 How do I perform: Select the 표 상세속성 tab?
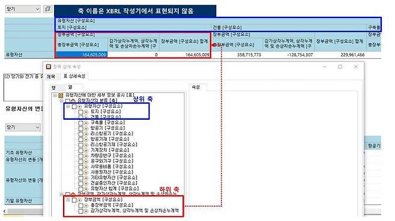click(x=74, y=76)
